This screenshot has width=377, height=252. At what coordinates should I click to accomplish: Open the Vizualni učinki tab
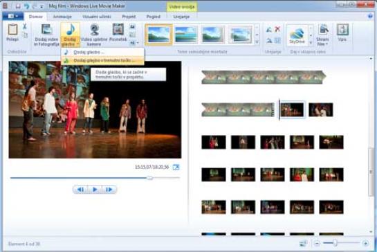tap(97, 17)
